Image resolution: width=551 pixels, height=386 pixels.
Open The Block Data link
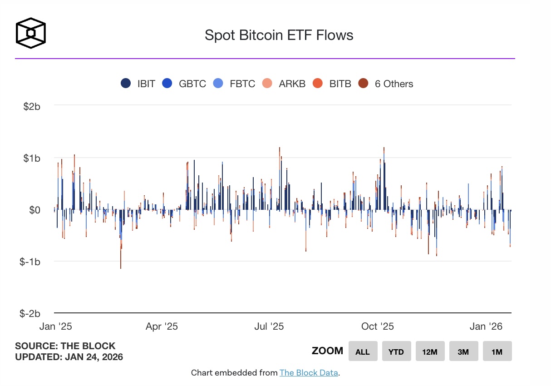(308, 372)
